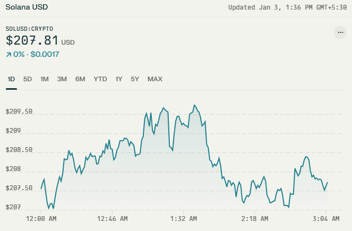
Task: Switch to the 5D time range tab
Action: [x=28, y=79]
